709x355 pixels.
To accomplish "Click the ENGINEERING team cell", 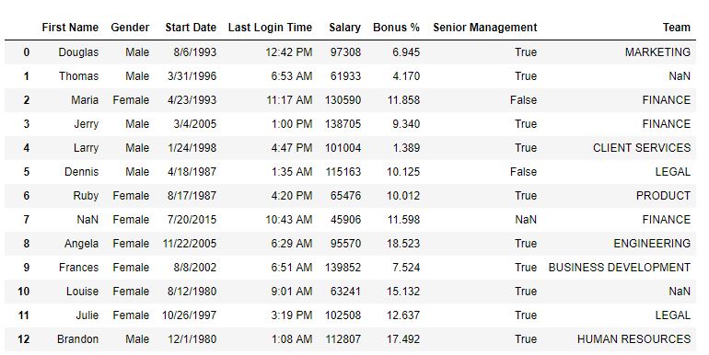I will tap(652, 244).
